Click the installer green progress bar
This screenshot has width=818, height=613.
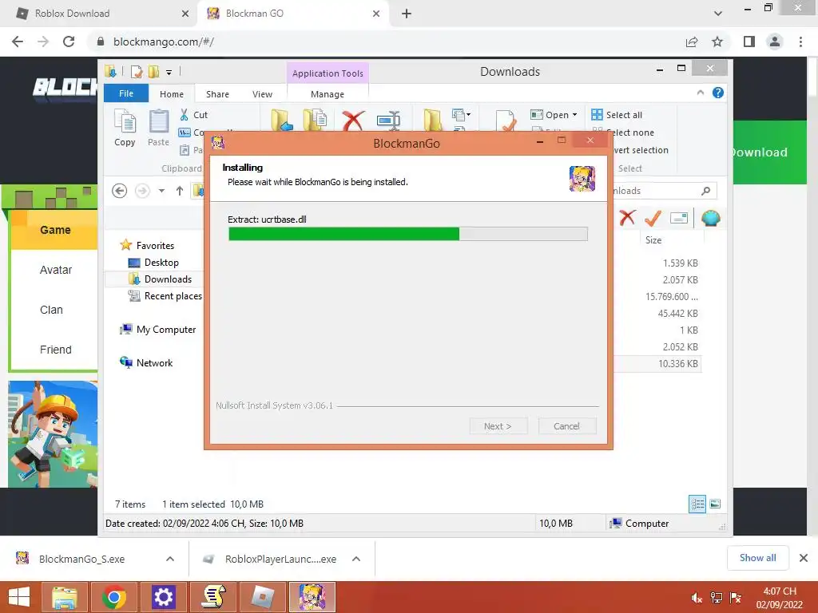[343, 234]
